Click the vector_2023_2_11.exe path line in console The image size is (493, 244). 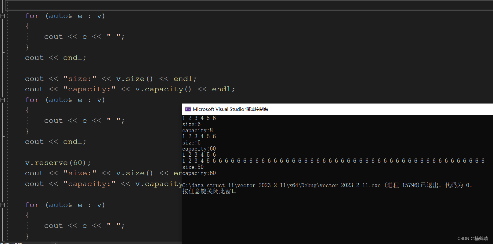tap(328, 185)
